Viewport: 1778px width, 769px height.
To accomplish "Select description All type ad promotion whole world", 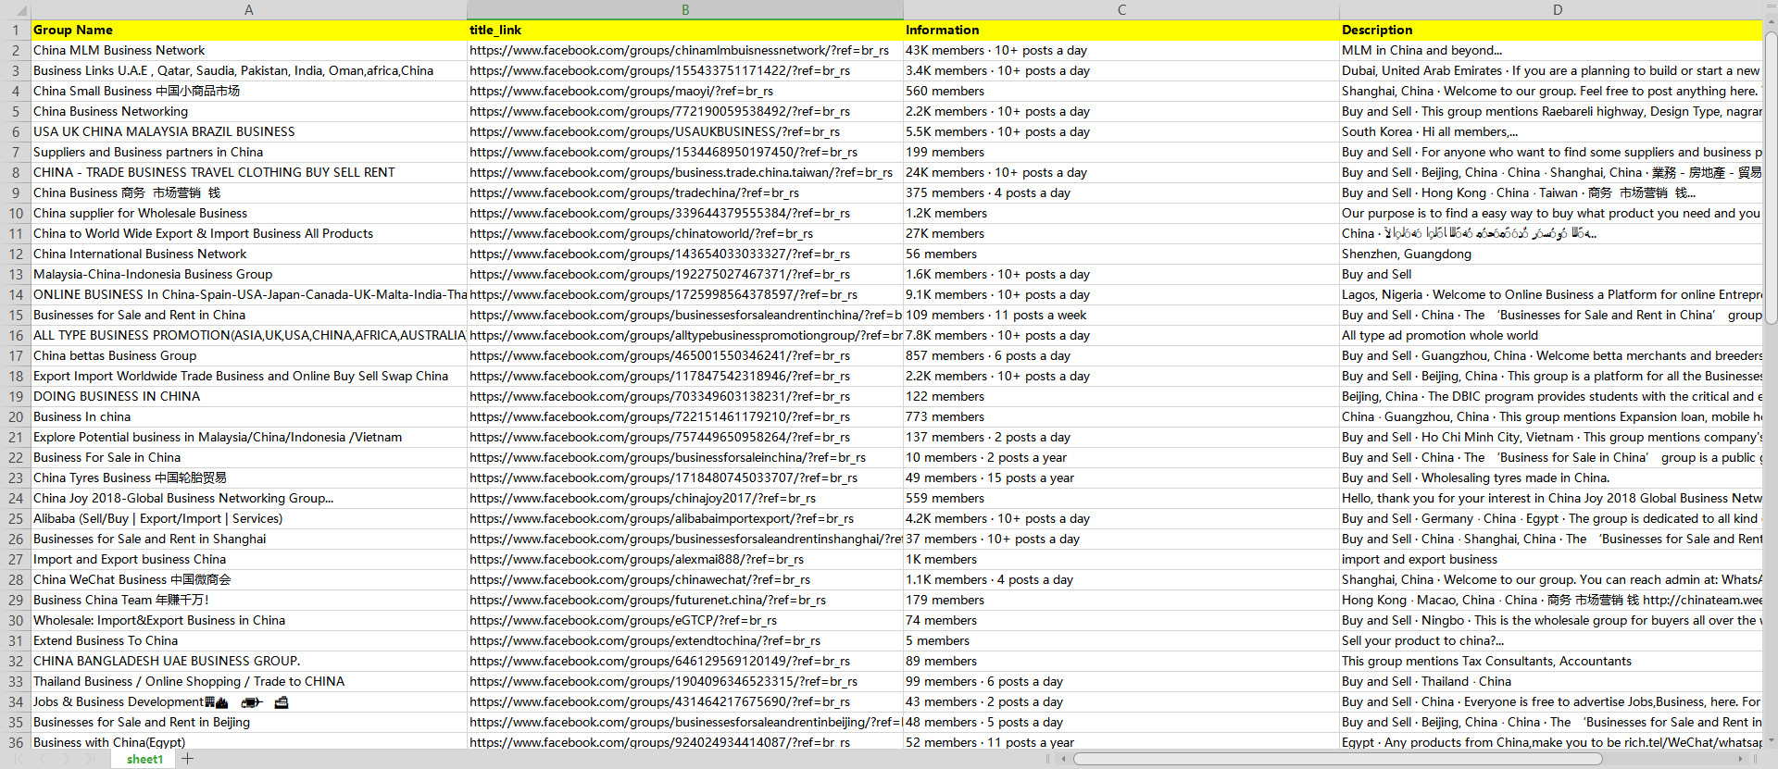I will [x=1551, y=335].
